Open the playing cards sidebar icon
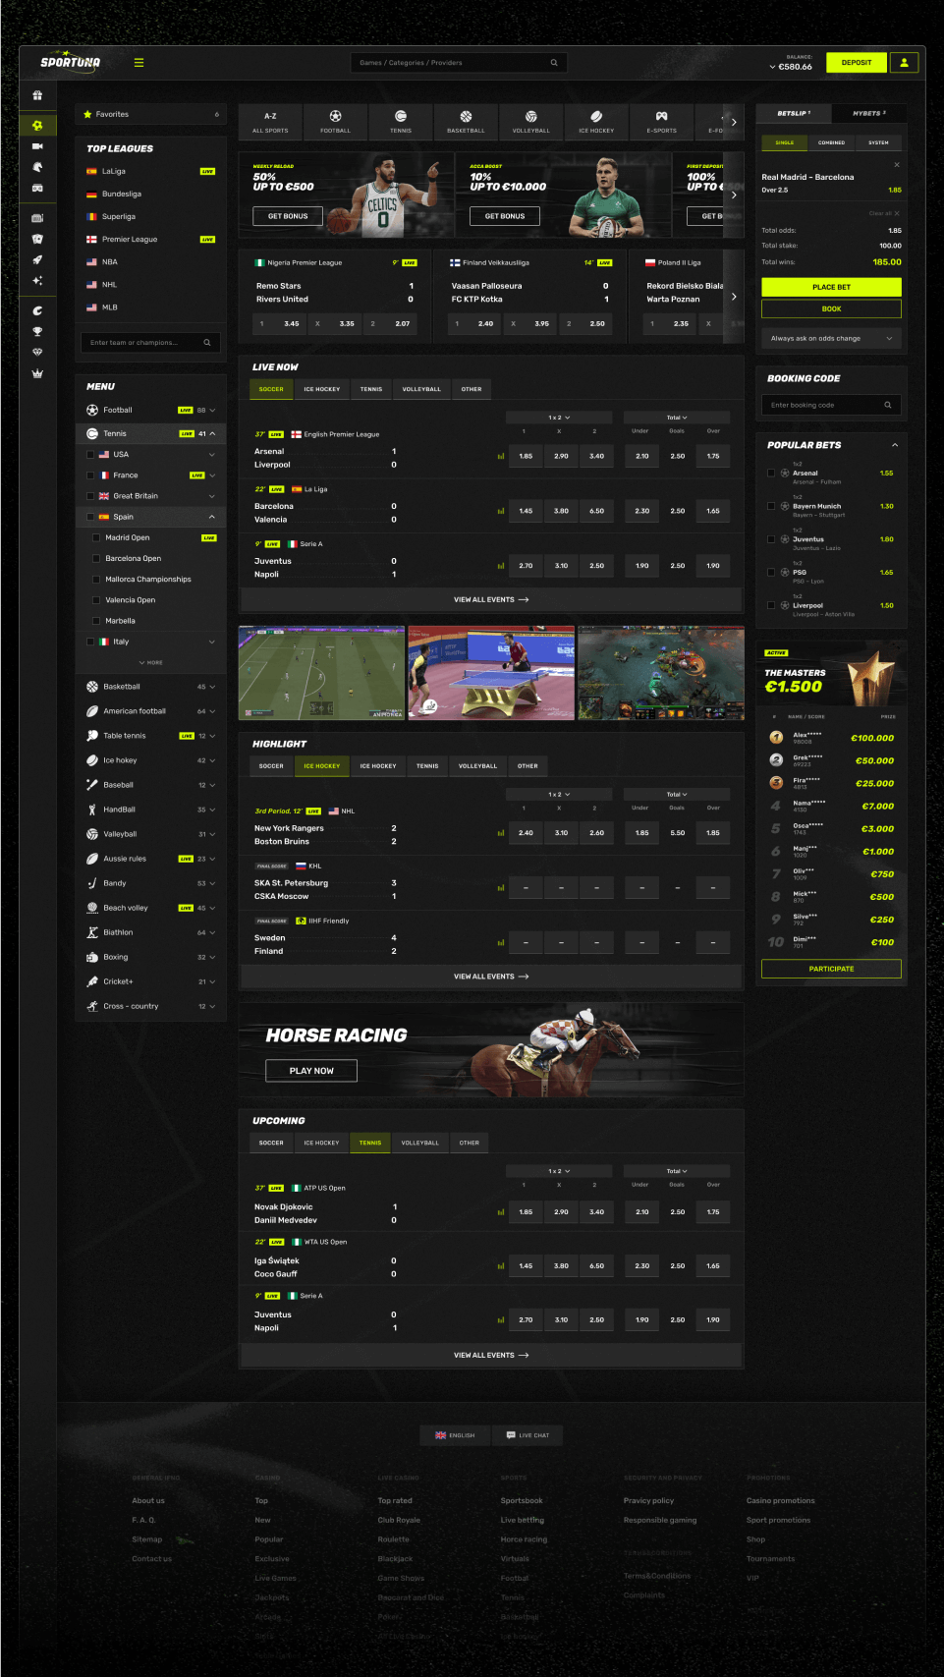This screenshot has width=944, height=1677. point(37,239)
